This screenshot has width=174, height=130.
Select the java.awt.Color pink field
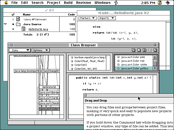pyautogui.click(x=133, y=57)
